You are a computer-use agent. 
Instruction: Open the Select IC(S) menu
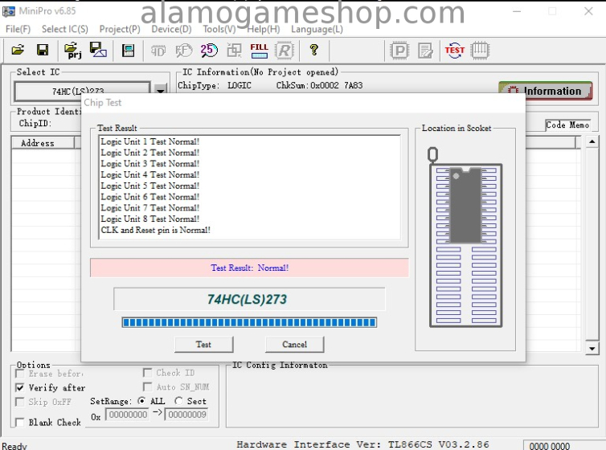65,29
